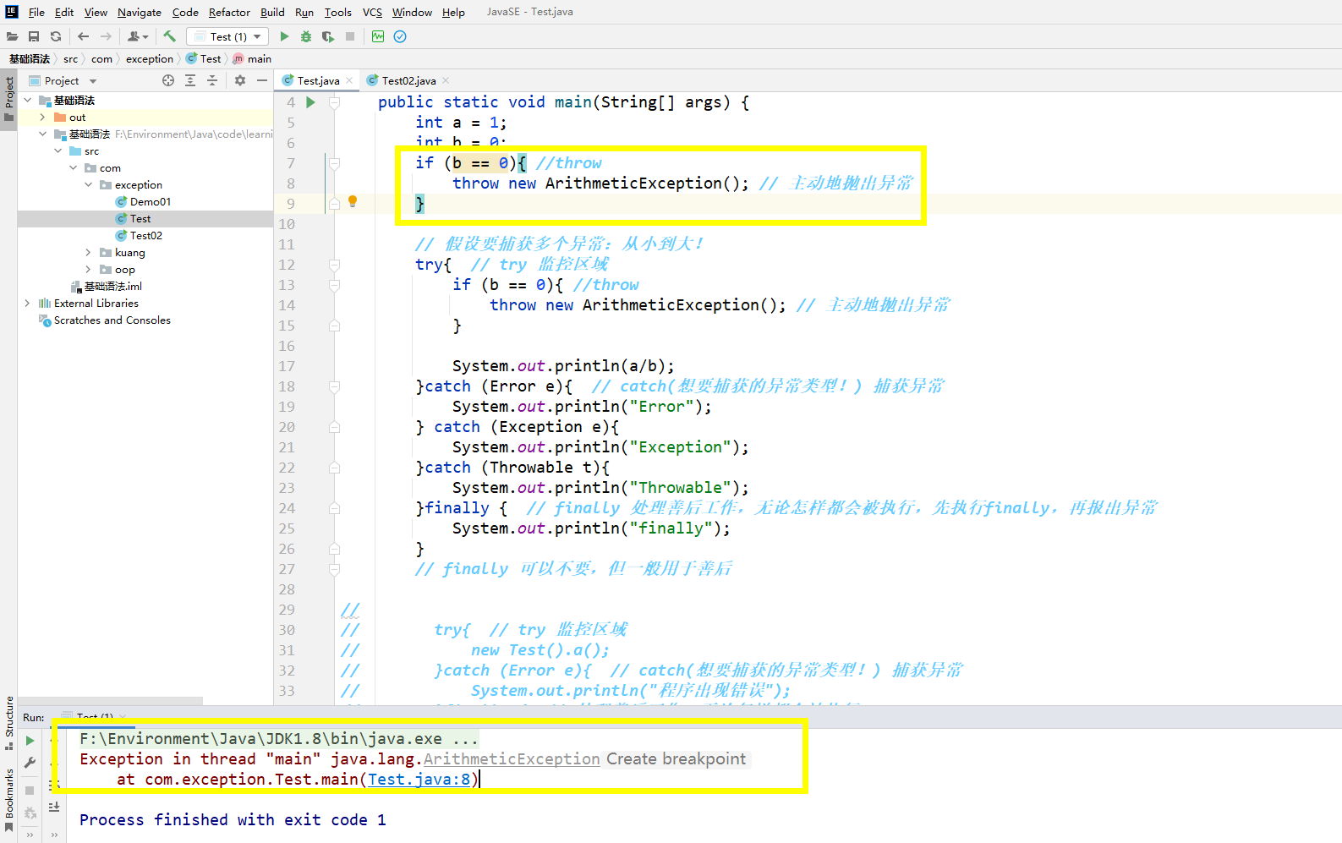1342x843 pixels.
Task: Rerun with the Run panel green play icon
Action: coord(30,740)
